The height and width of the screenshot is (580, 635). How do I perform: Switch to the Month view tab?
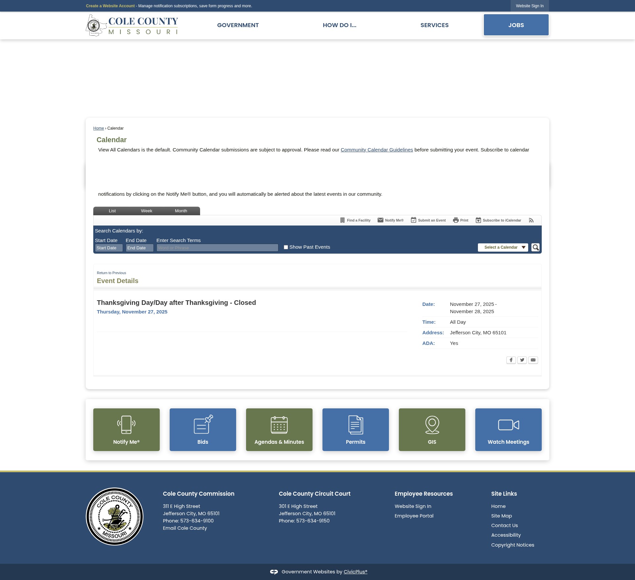pos(181,211)
